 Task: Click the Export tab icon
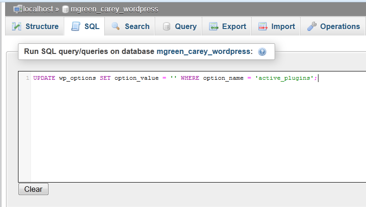(x=214, y=27)
